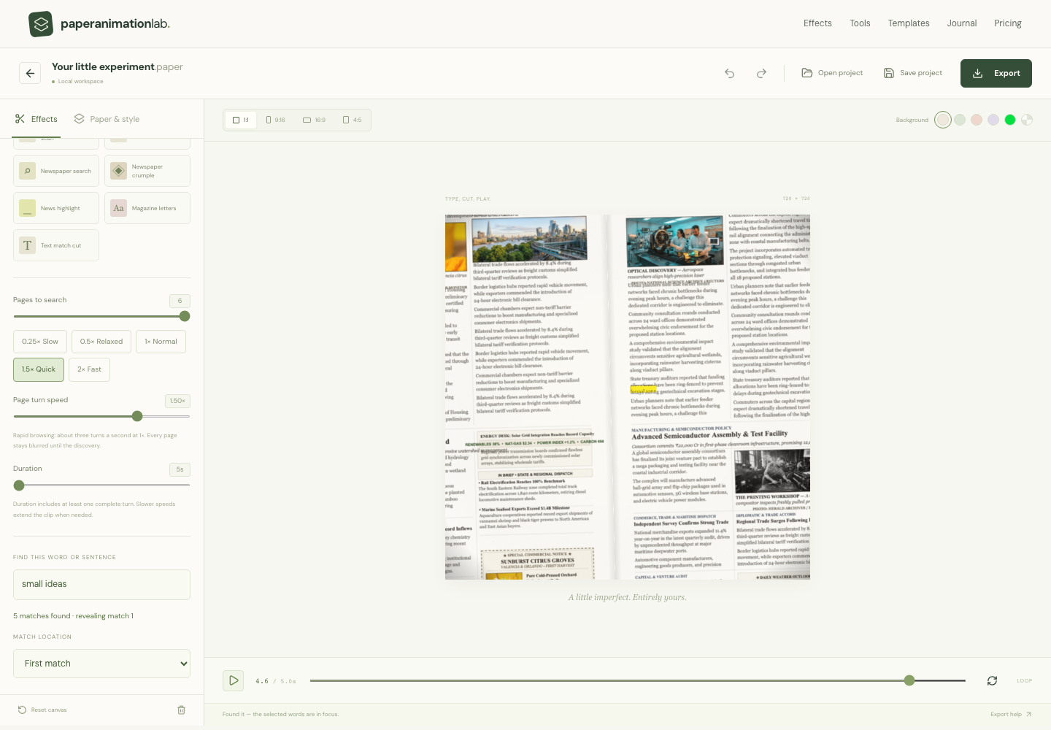Set speed to 0.5× Relaxed
1051x730 pixels.
[101, 342]
